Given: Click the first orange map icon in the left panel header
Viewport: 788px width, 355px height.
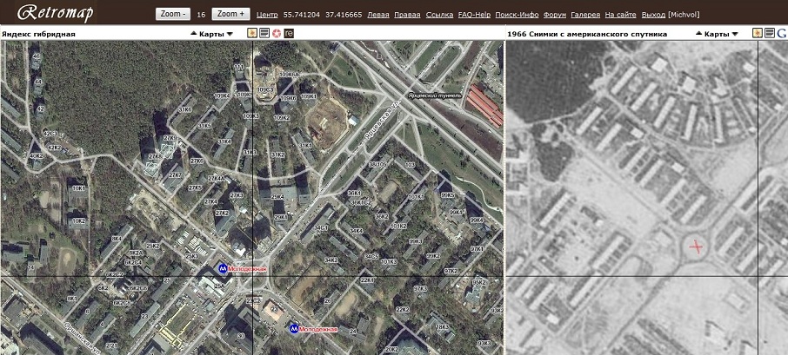Looking at the screenshot, I should [252, 33].
